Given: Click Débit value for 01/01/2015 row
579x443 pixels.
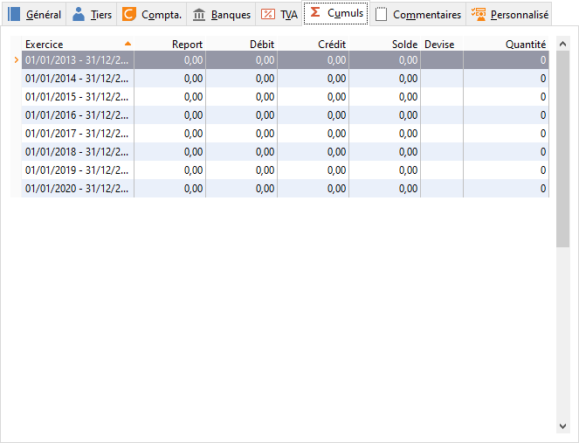Looking at the screenshot, I should coord(265,97).
